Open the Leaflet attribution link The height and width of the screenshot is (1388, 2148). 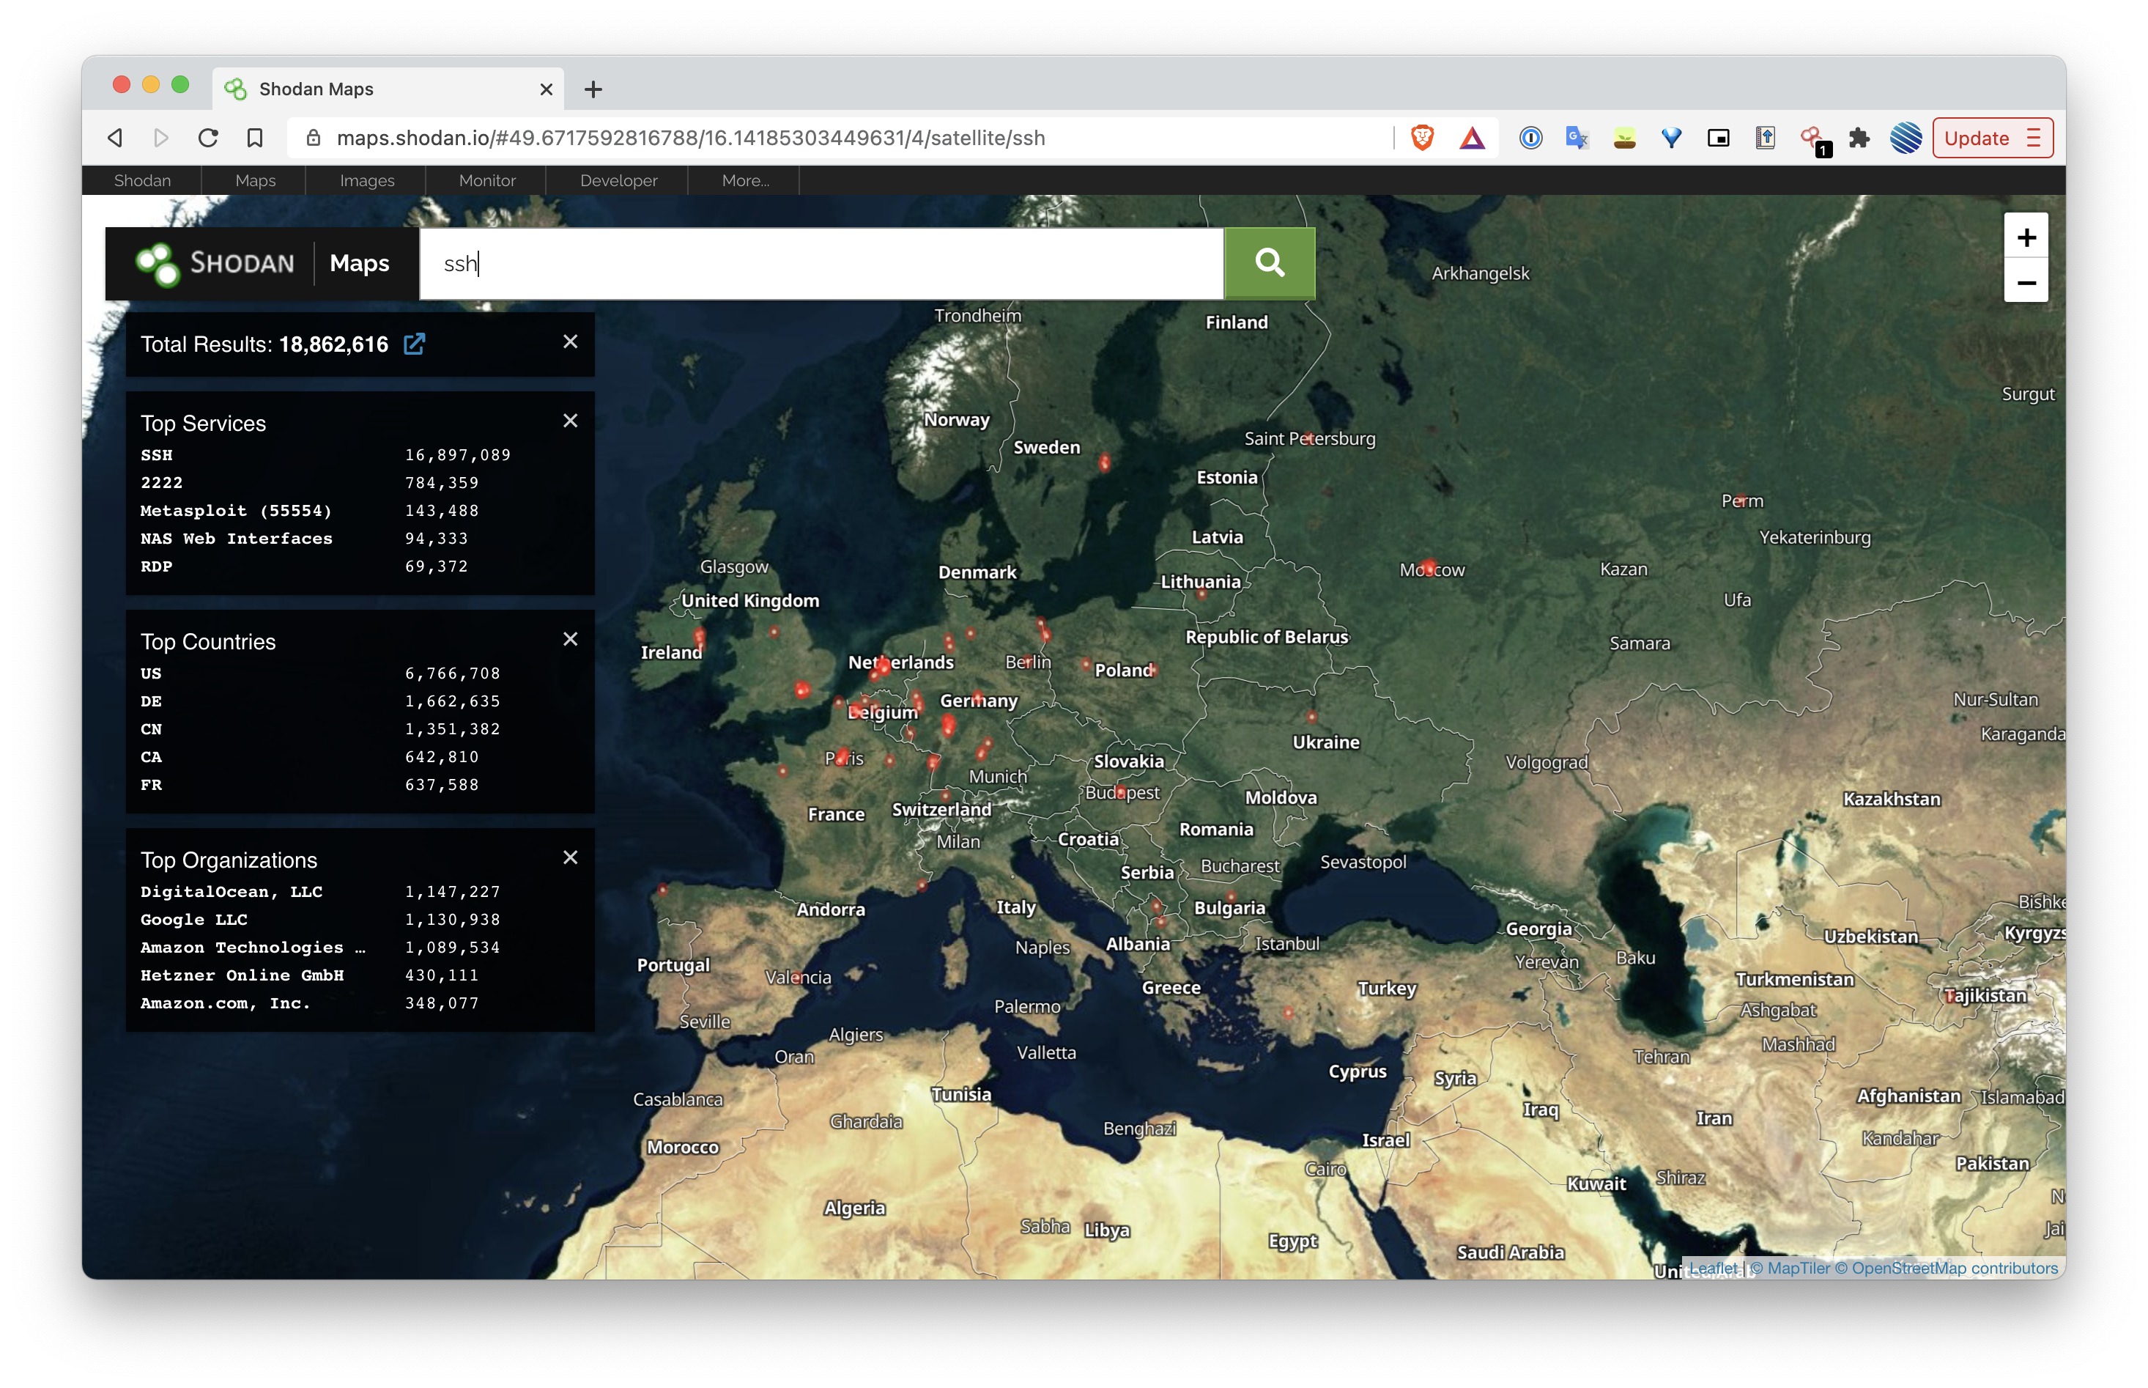tap(1712, 1268)
